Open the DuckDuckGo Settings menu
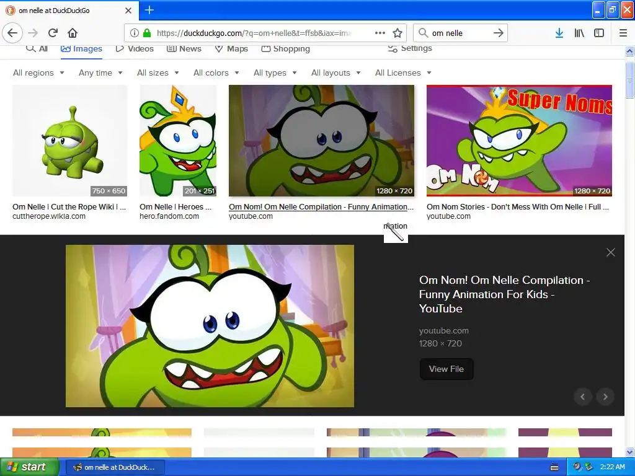635x476 pixels. [410, 48]
